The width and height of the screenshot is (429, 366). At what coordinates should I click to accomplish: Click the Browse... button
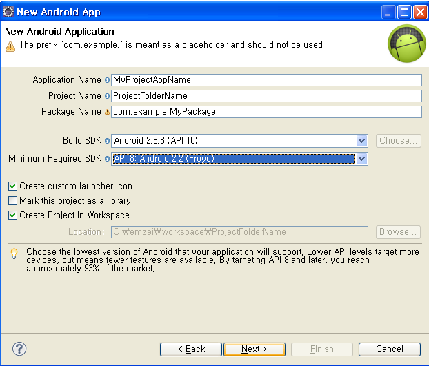click(399, 232)
